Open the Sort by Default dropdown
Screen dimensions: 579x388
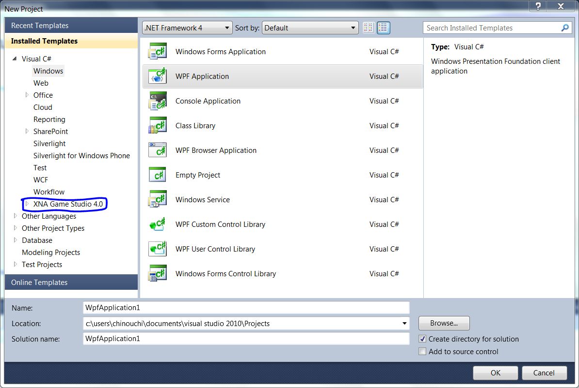(310, 28)
